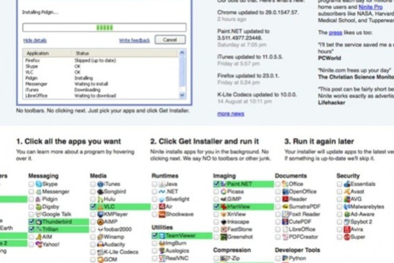The height and width of the screenshot is (263, 394).
Task: Click the Greenshot app icon
Action: pyautogui.click(x=224, y=237)
